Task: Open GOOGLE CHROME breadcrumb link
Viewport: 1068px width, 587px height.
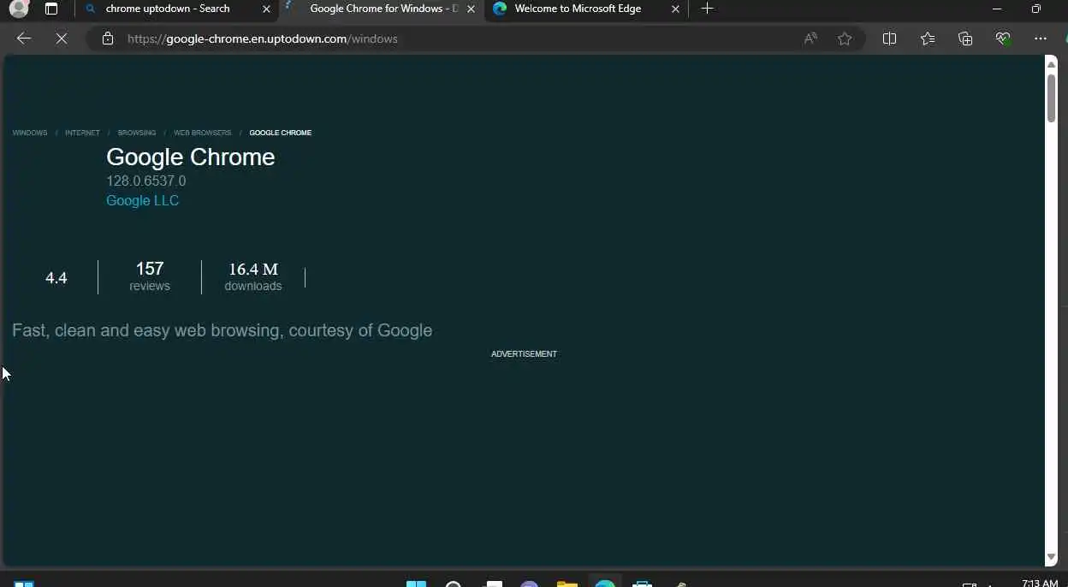Action: 281,133
